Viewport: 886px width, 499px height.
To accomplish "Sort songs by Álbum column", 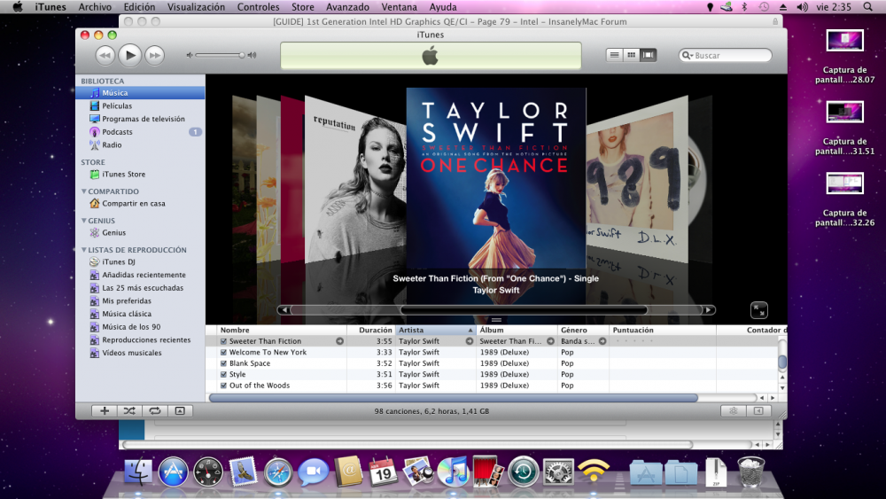I will 517,330.
